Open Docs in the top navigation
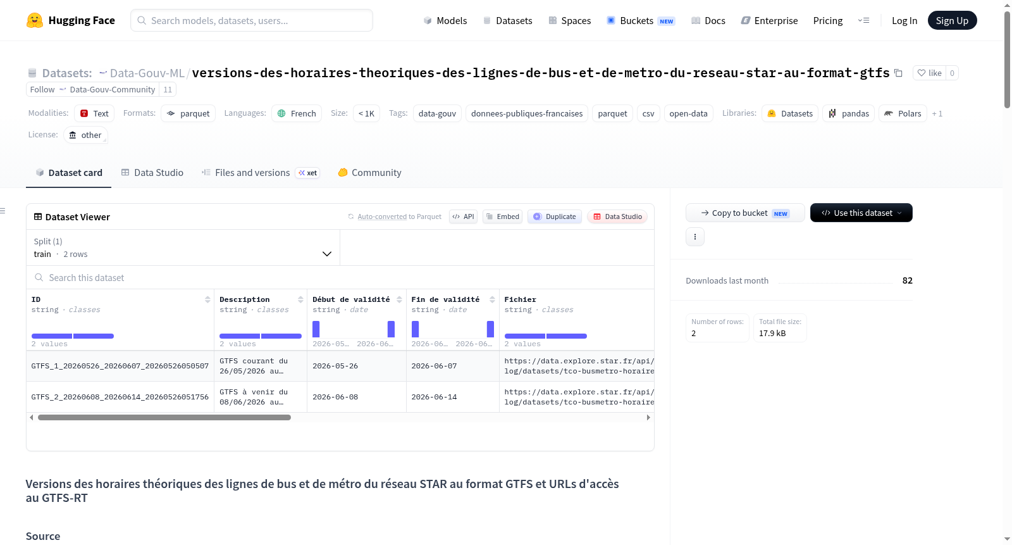 click(x=708, y=20)
